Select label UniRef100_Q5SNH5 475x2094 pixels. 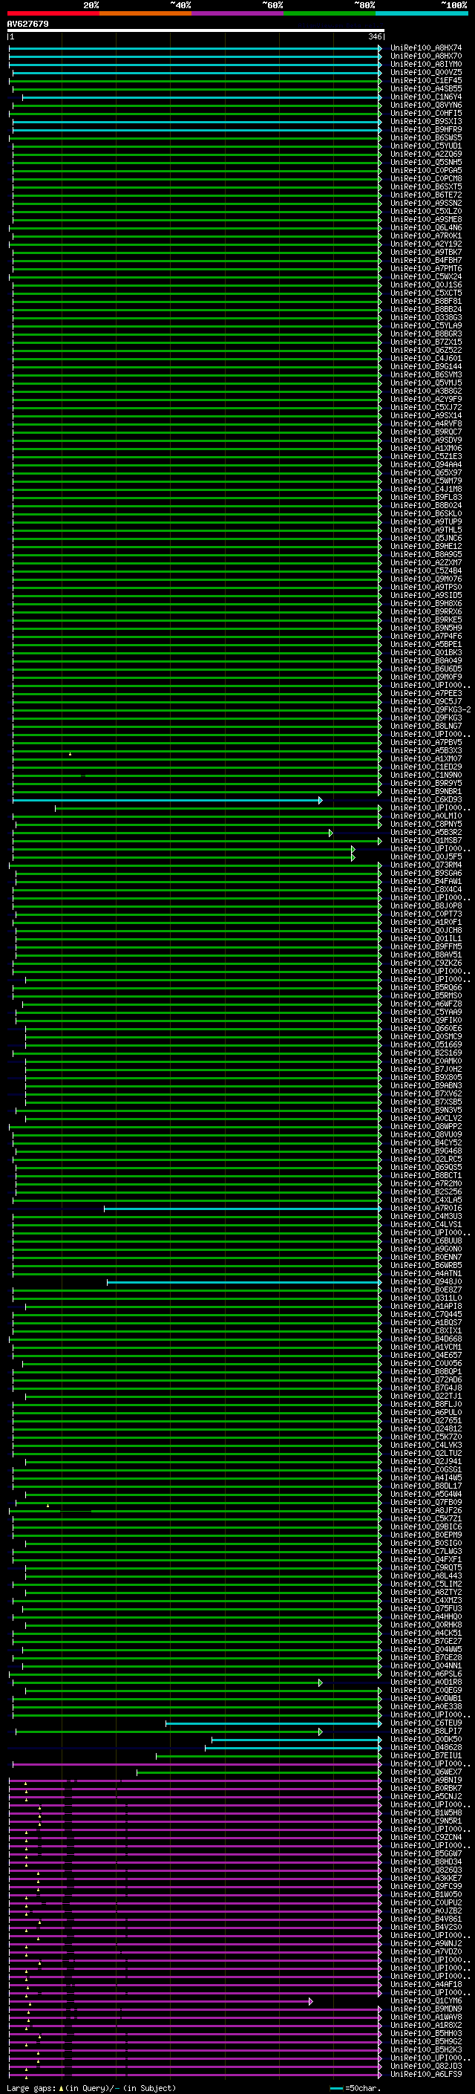pos(426,163)
